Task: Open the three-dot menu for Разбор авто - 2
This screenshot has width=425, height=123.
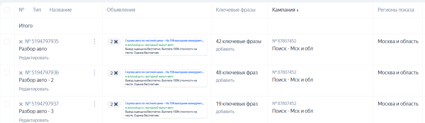Action: [x=94, y=73]
